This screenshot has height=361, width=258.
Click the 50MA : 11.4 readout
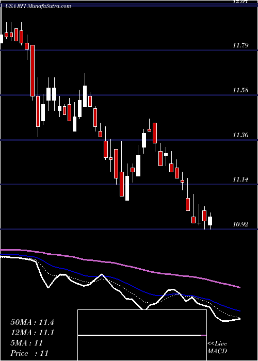32,322
